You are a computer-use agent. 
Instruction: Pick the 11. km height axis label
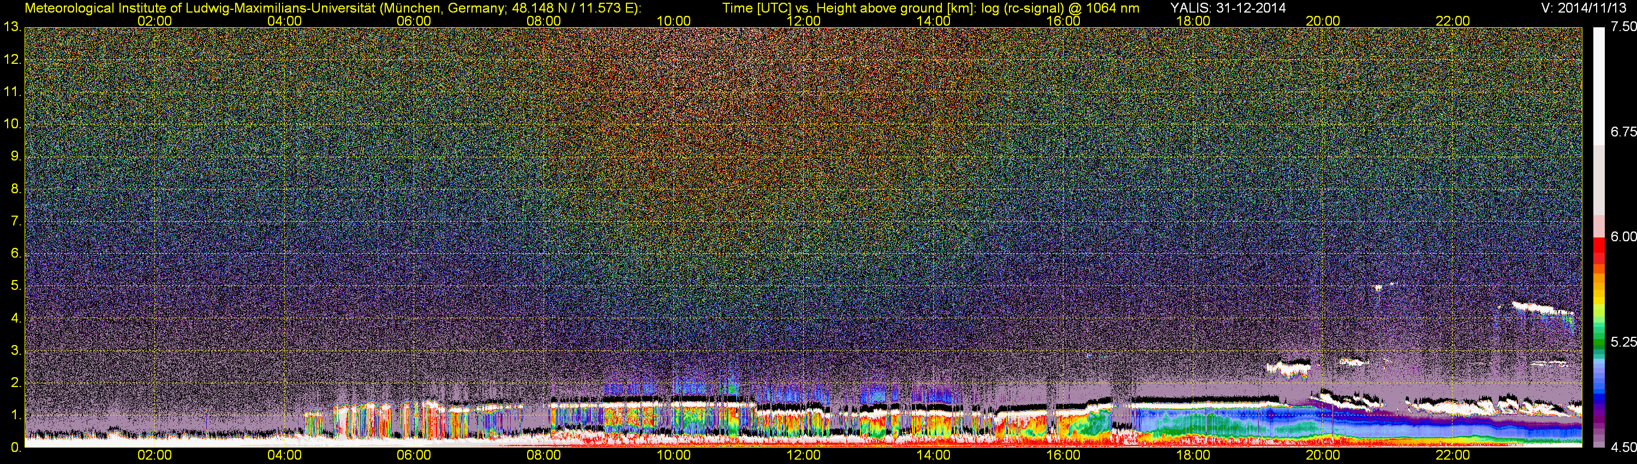13,92
